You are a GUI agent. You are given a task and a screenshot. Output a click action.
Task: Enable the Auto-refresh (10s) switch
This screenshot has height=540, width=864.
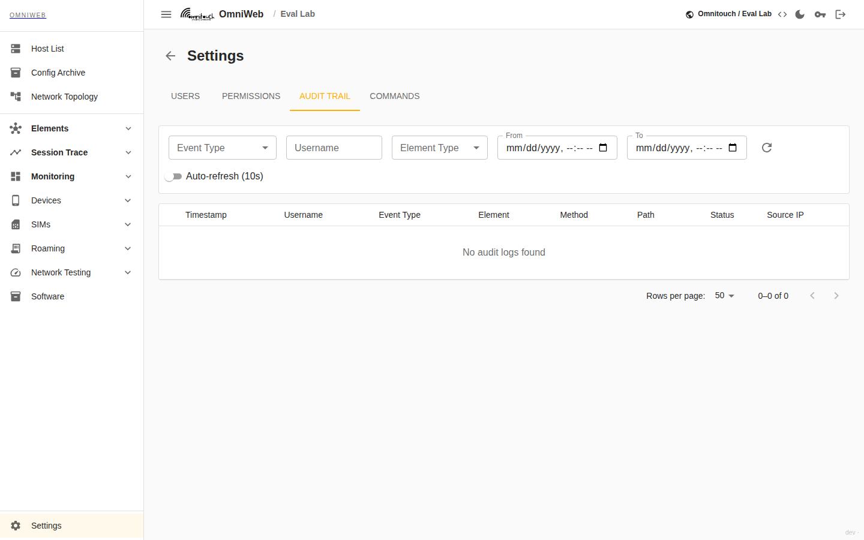pyautogui.click(x=173, y=176)
